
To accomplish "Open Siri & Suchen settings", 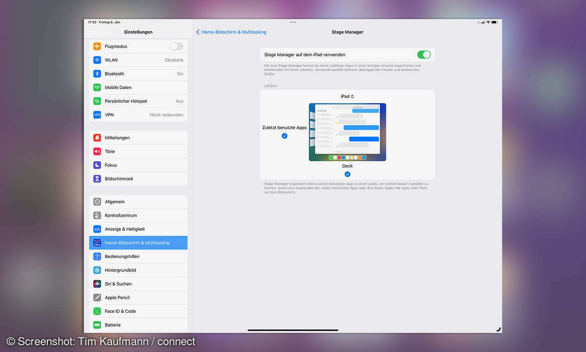I will pyautogui.click(x=138, y=284).
